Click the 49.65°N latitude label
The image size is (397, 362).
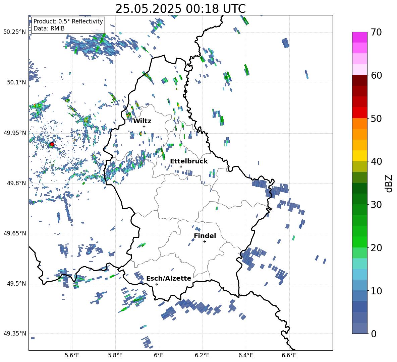coord(15,233)
